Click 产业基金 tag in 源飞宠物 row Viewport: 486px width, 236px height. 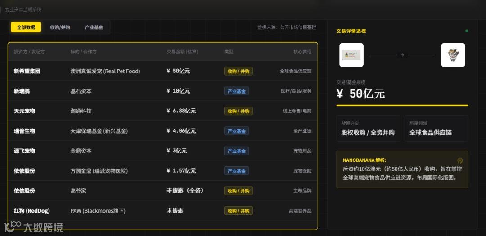237,151
